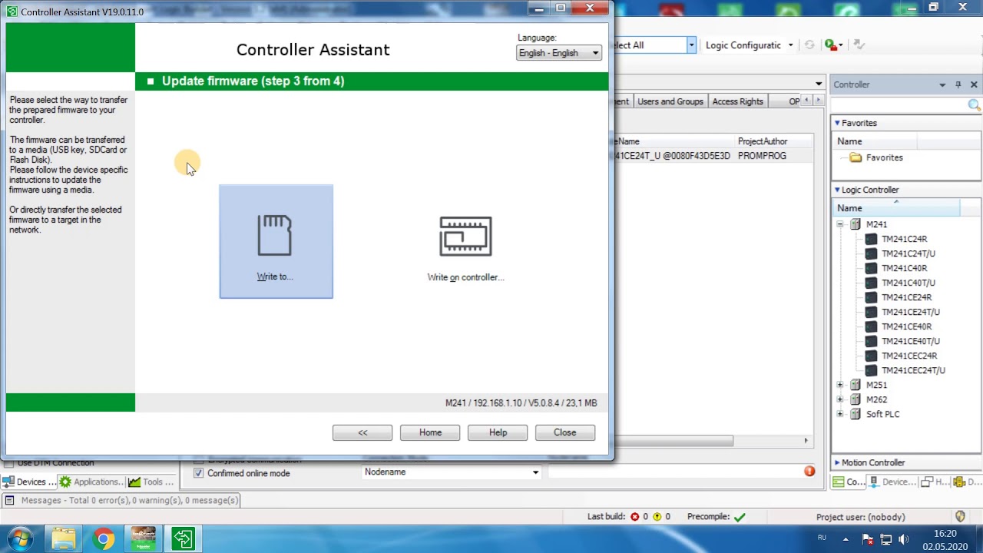Click the Controller panel search field

point(899,105)
